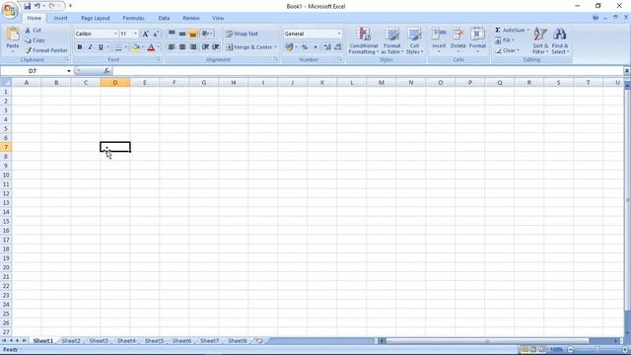Toggle Underline formatting
The image size is (631, 355).
[101, 47]
